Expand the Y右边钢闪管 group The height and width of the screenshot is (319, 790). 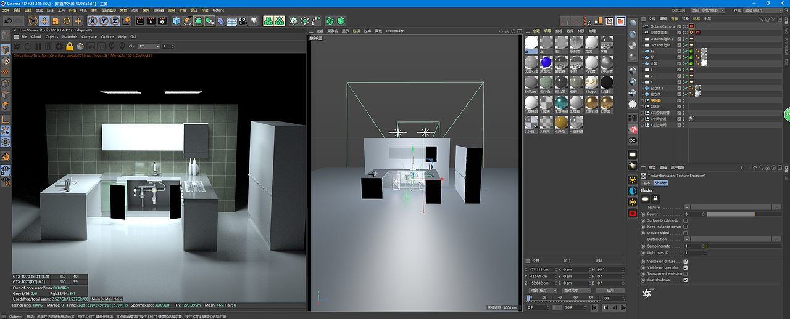[643, 113]
